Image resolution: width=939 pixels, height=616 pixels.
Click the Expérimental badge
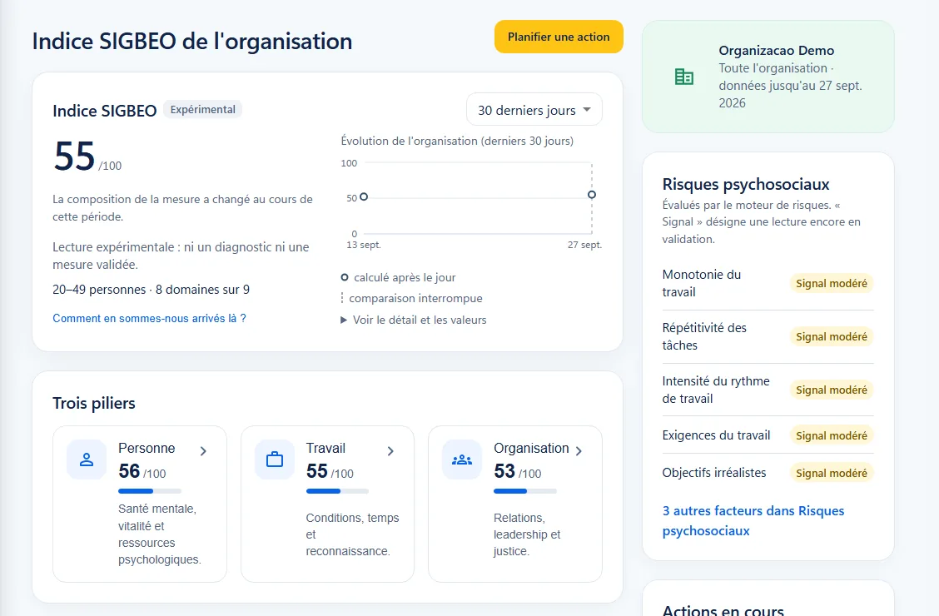[202, 110]
